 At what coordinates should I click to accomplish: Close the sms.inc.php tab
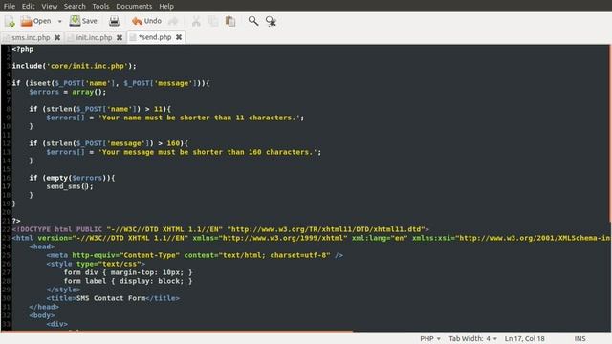[57, 37]
